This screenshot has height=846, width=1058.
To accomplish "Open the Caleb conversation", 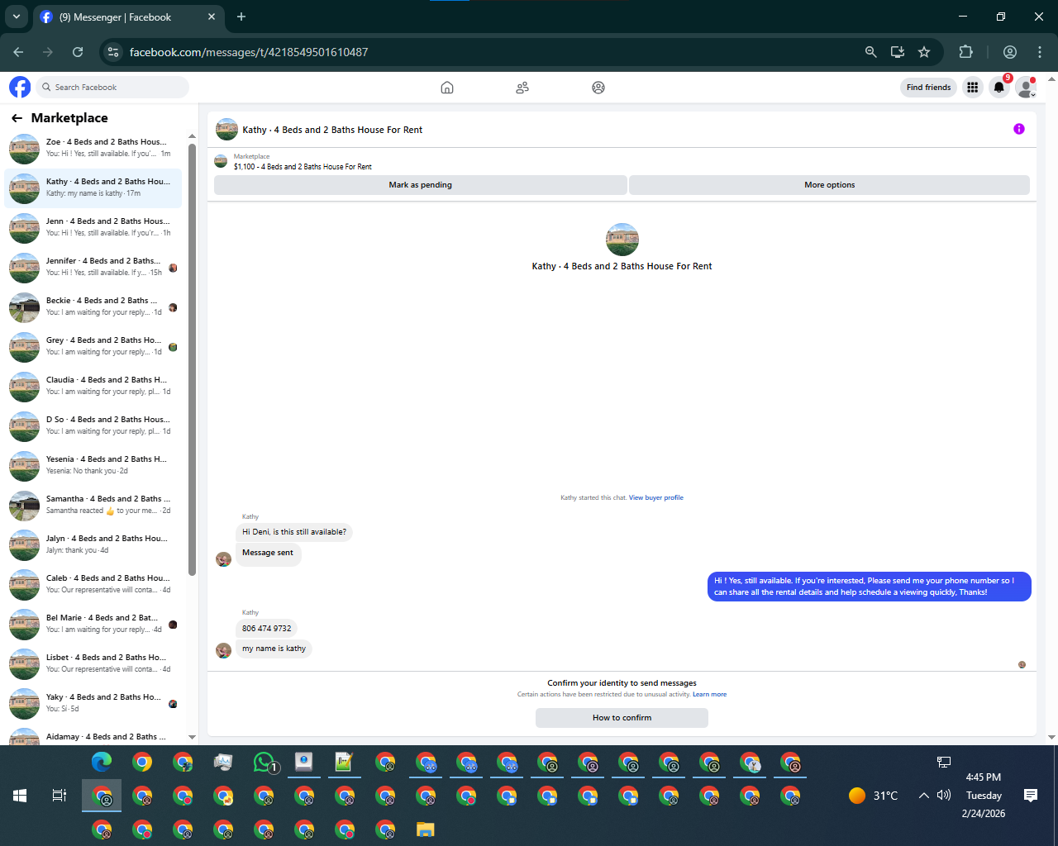I will pos(93,585).
